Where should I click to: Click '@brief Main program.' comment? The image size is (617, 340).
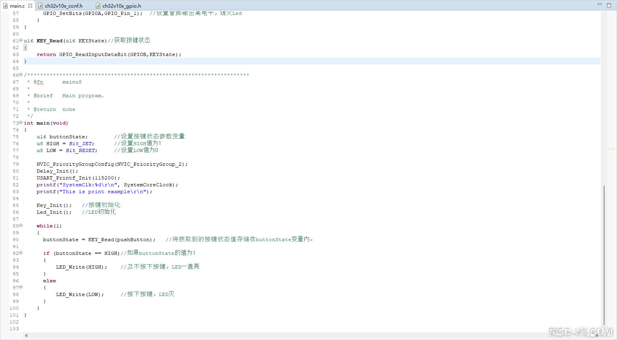coord(69,96)
